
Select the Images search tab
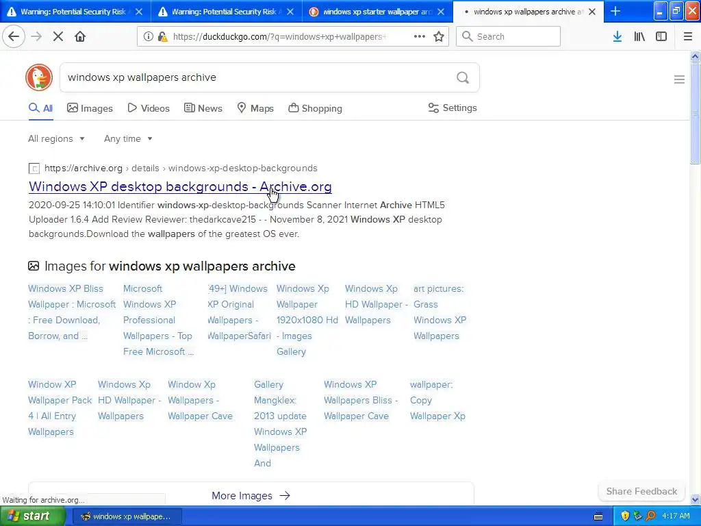click(x=90, y=108)
